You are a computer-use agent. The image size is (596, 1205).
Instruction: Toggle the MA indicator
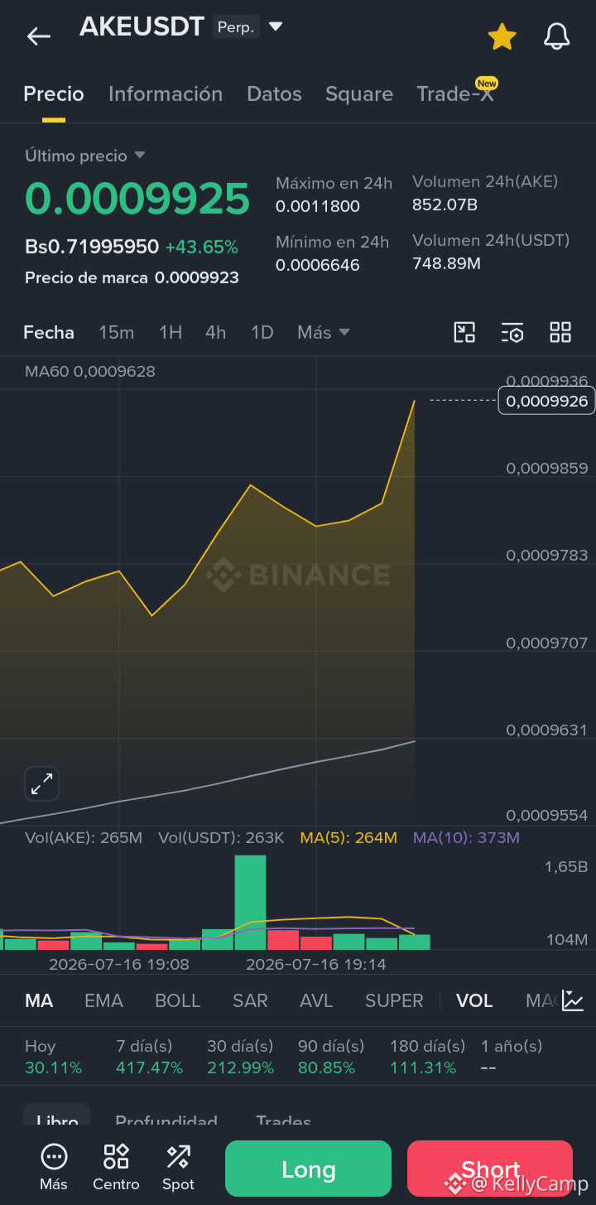[39, 1000]
